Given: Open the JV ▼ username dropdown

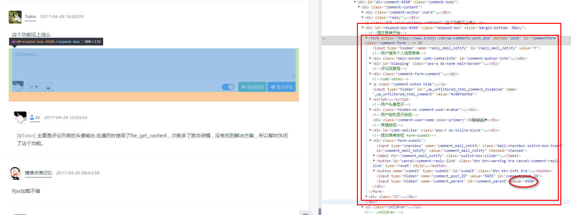Looking at the screenshot, I should point(34,87).
